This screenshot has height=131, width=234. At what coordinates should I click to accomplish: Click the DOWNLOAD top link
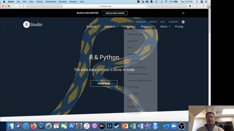[x=141, y=22]
